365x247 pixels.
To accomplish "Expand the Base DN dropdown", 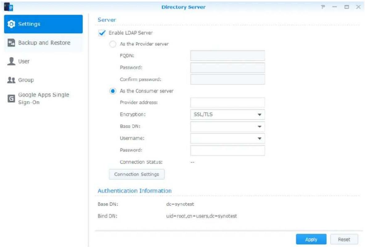I will point(228,126).
